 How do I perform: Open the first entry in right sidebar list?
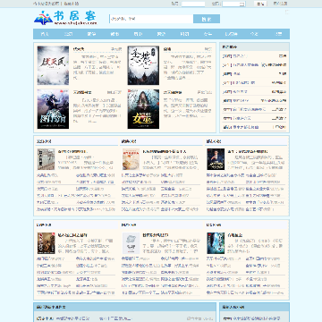click(254, 56)
